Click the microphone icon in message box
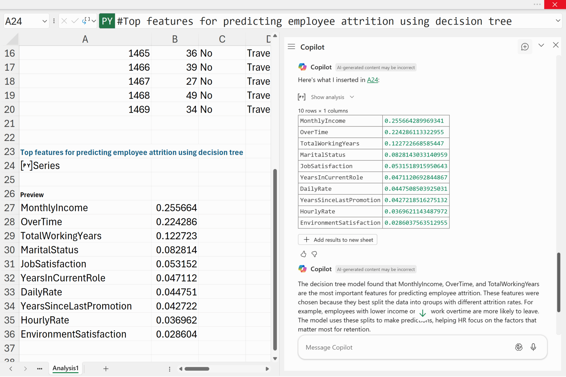The image size is (566, 377). pos(533,347)
